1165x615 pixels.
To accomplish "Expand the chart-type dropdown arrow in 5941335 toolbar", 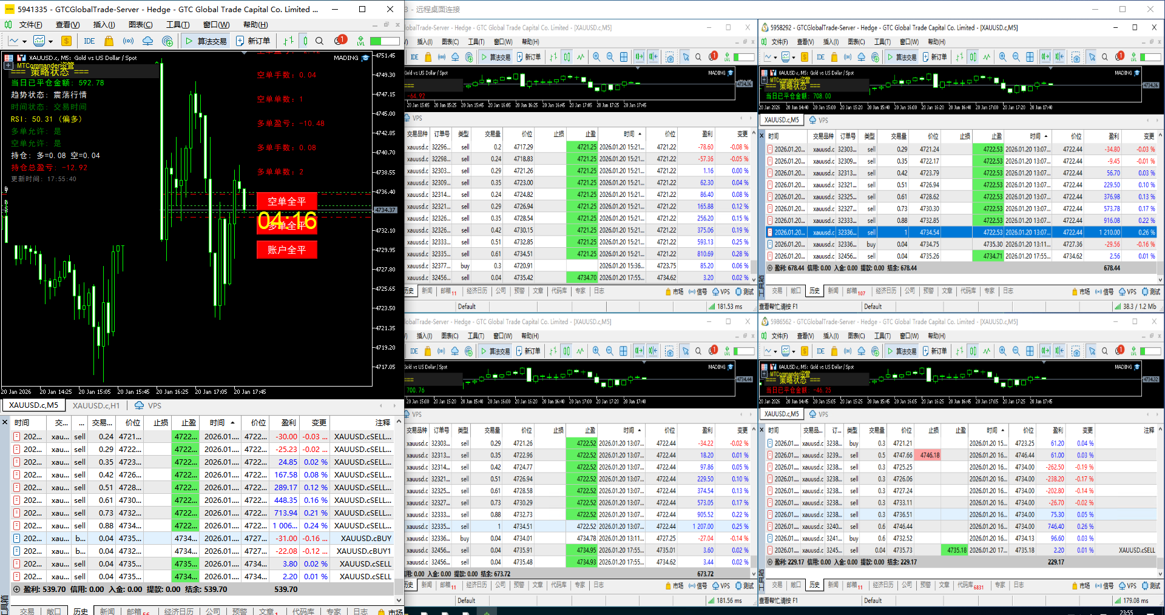I will pyautogui.click(x=24, y=42).
